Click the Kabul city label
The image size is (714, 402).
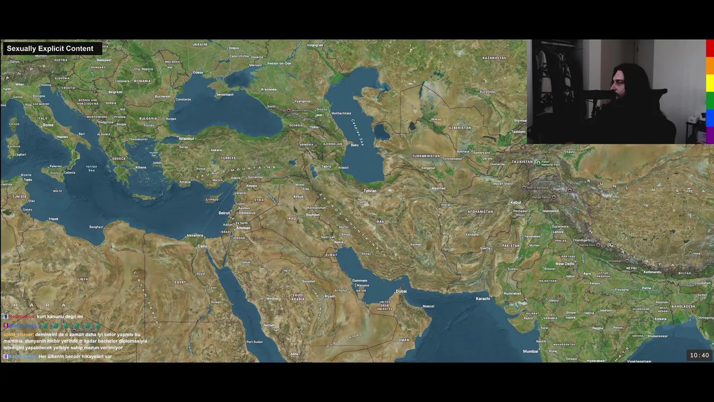click(515, 203)
